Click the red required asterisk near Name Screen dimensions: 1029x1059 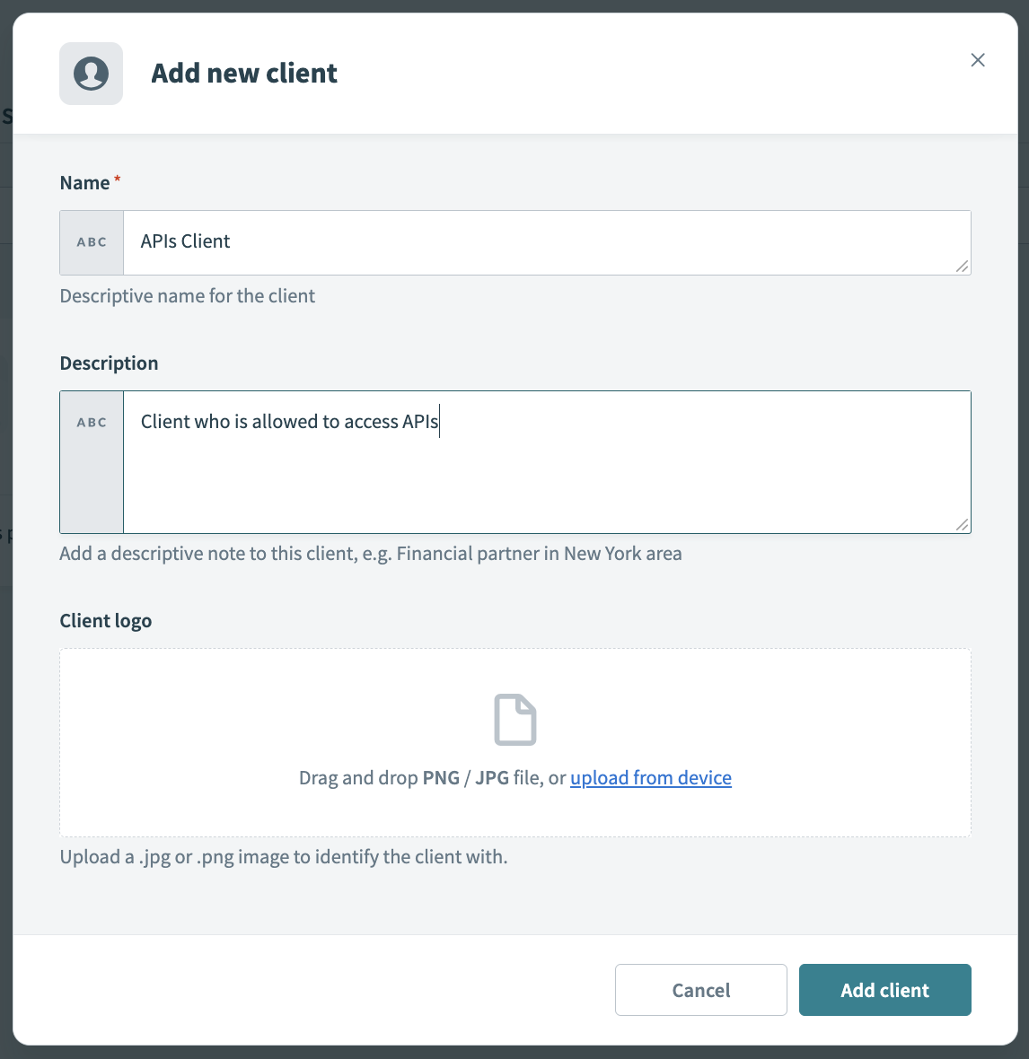pos(117,177)
